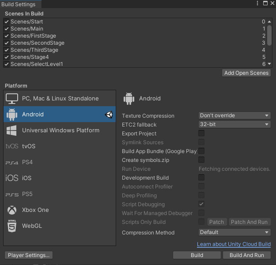
Task: Click the Wait For Managed Debugger checkbox
Action: (x=201, y=213)
